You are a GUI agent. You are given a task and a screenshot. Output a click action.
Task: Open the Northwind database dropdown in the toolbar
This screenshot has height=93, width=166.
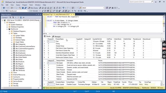(28, 11)
